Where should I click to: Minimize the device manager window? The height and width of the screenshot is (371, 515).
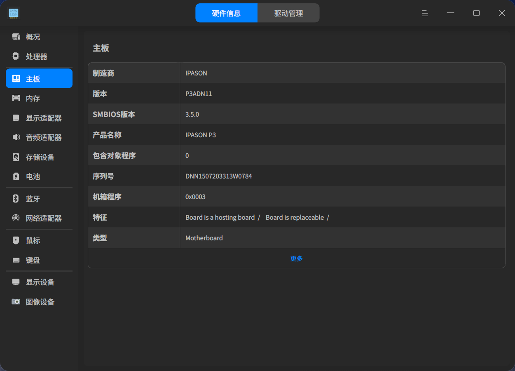point(451,13)
